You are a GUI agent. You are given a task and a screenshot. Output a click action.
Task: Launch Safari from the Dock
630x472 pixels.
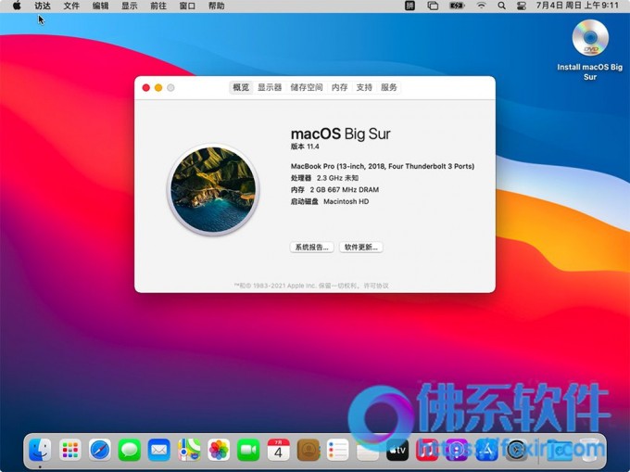[x=100, y=450]
